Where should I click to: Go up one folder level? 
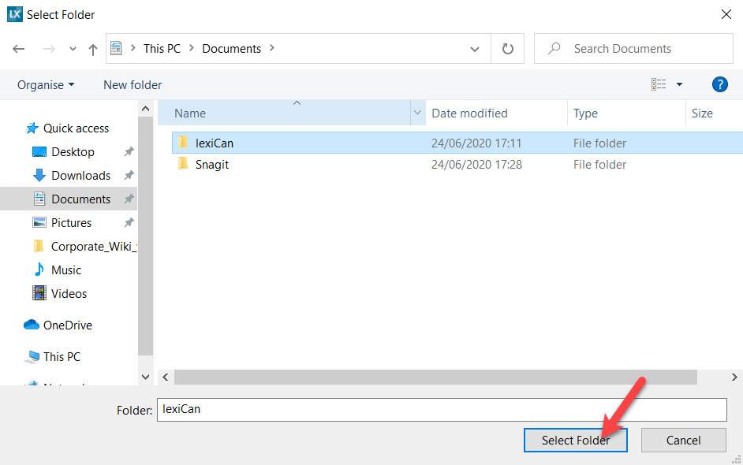coord(93,49)
